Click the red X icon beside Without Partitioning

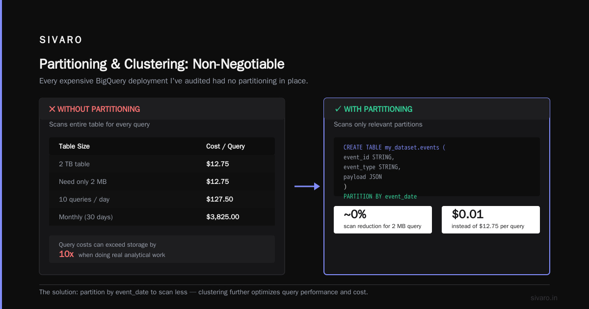(52, 109)
